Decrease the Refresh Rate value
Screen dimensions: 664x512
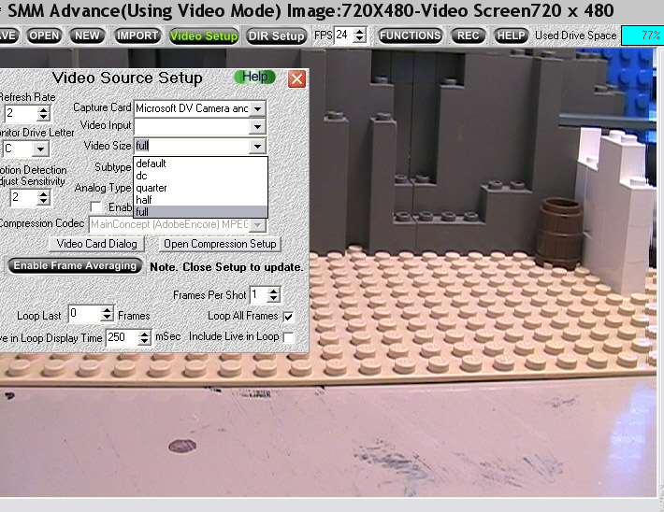click(x=43, y=117)
